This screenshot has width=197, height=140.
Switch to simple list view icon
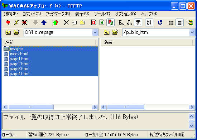point(171,22)
